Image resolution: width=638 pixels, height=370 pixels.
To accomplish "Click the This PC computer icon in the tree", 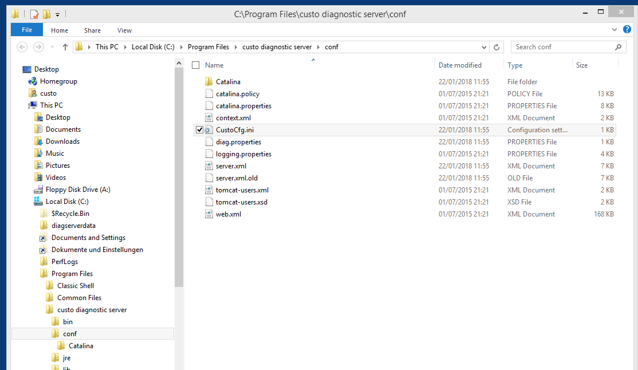I will tap(33, 105).
